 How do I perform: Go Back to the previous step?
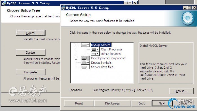[x=142, y=103]
